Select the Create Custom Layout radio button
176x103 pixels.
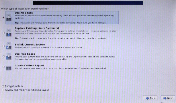click(4, 67)
